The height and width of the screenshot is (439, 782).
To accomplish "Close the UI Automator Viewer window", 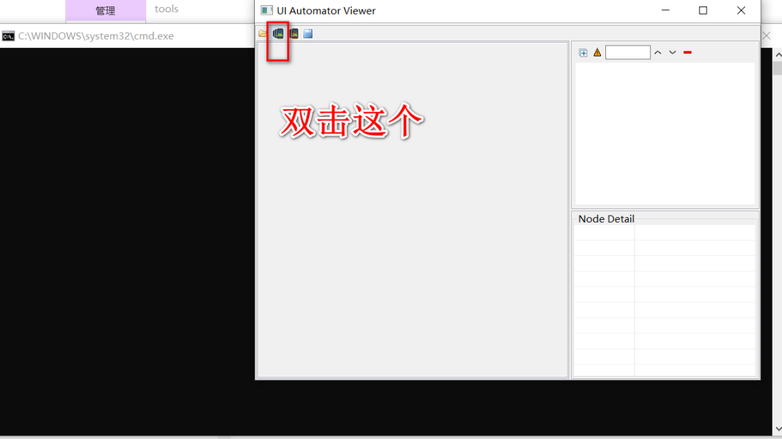I will point(741,10).
